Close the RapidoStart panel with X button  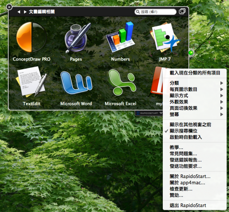coord(9,7)
